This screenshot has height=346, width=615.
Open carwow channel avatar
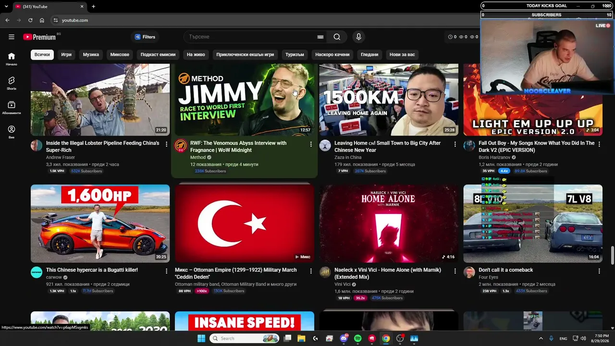click(37, 272)
